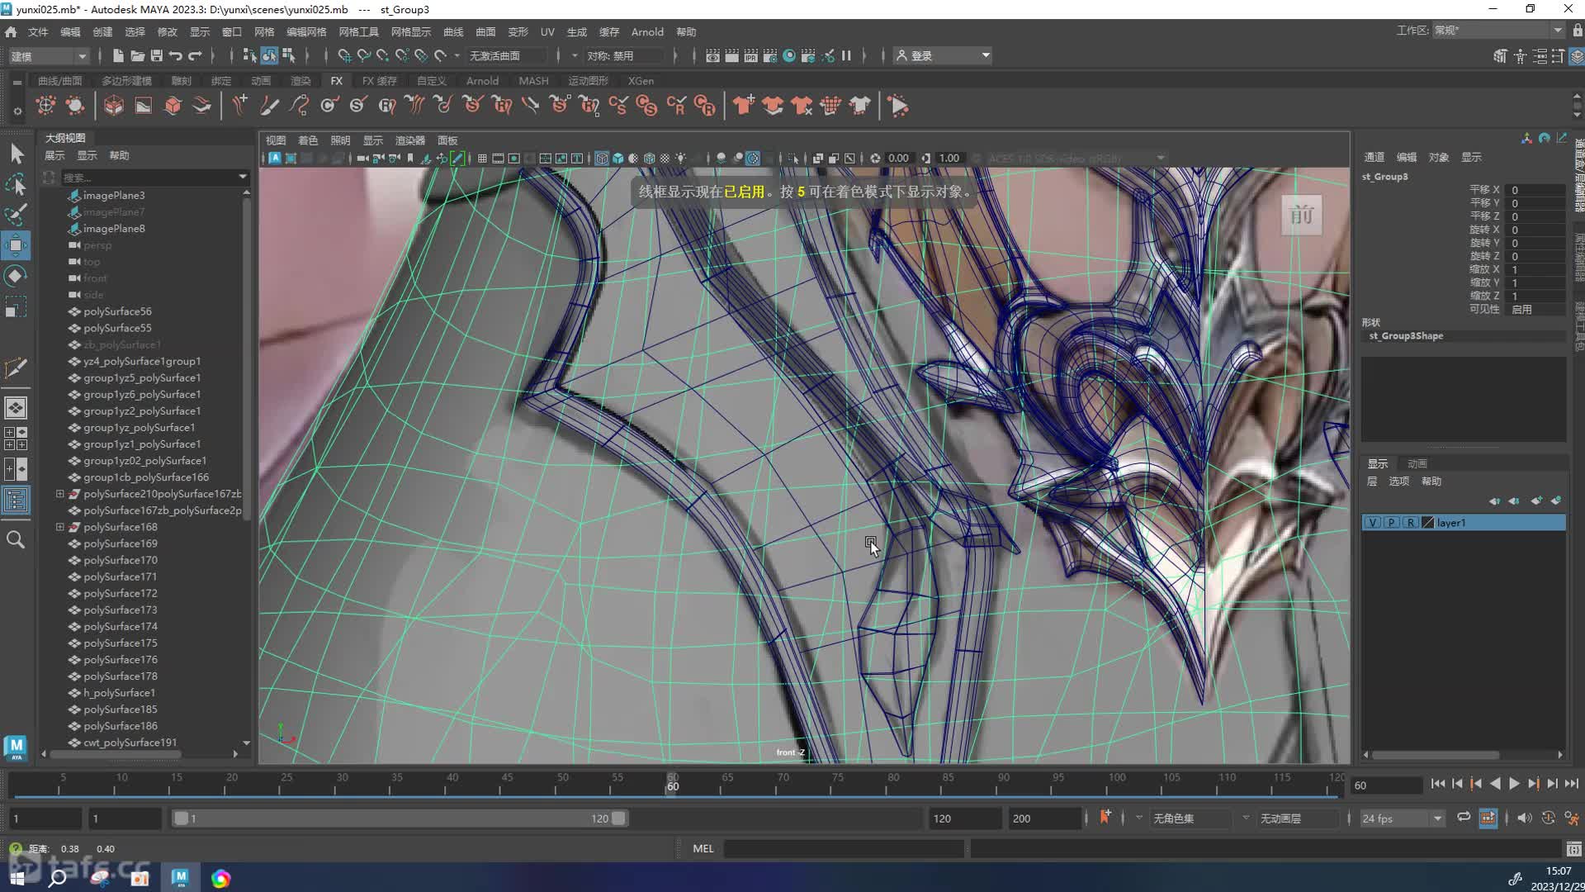Toggle pause viewport icon in status line
This screenshot has height=892, width=1585.
pyautogui.click(x=846, y=55)
